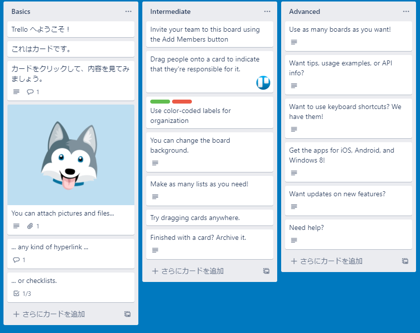Open 'You can attach pictures and files...' card title
This screenshot has width=420, height=333.
62,214
